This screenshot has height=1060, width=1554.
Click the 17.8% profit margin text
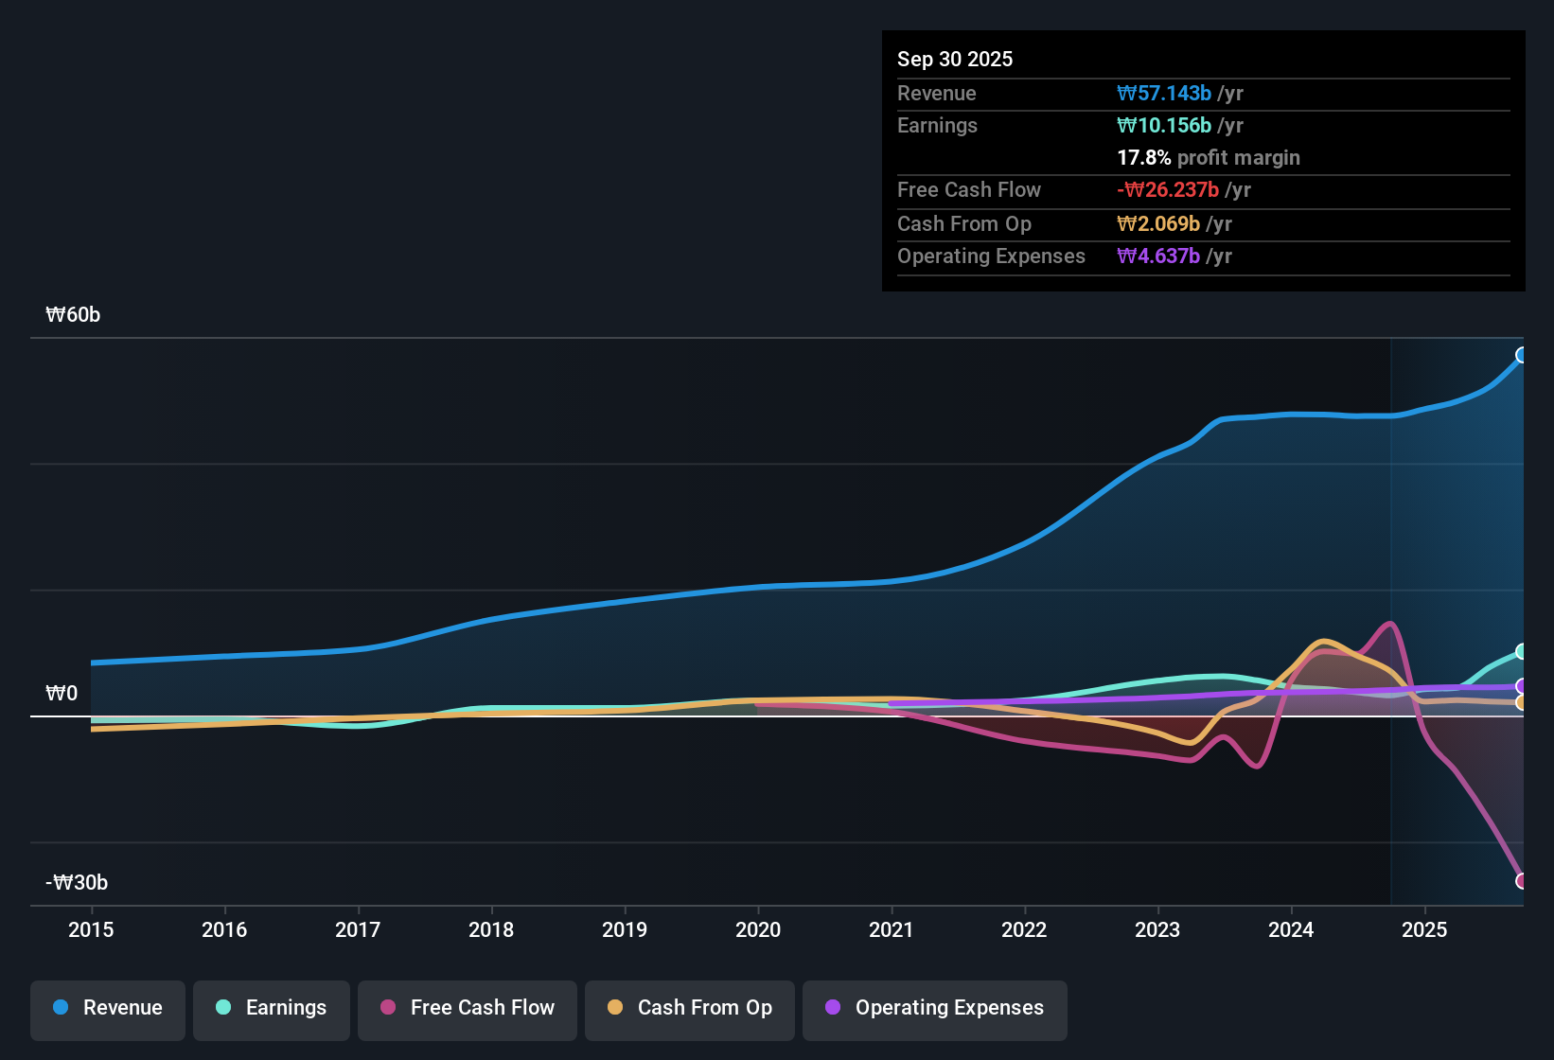coord(1209,157)
